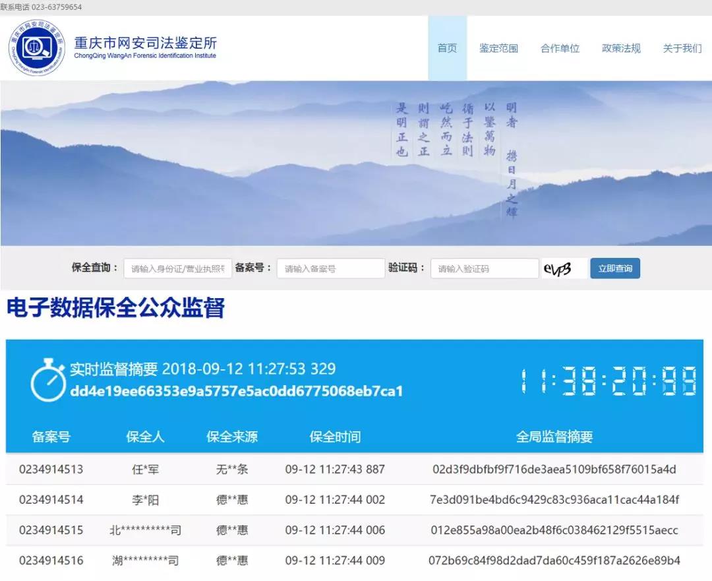Open the 鉴定范围 menu item
Screen dimensions: 712x581
click(498, 48)
